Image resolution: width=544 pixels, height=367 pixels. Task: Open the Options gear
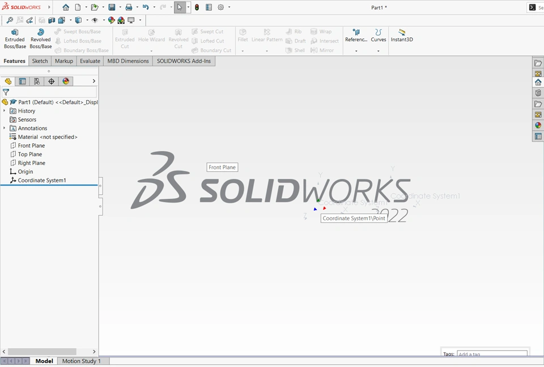click(220, 7)
